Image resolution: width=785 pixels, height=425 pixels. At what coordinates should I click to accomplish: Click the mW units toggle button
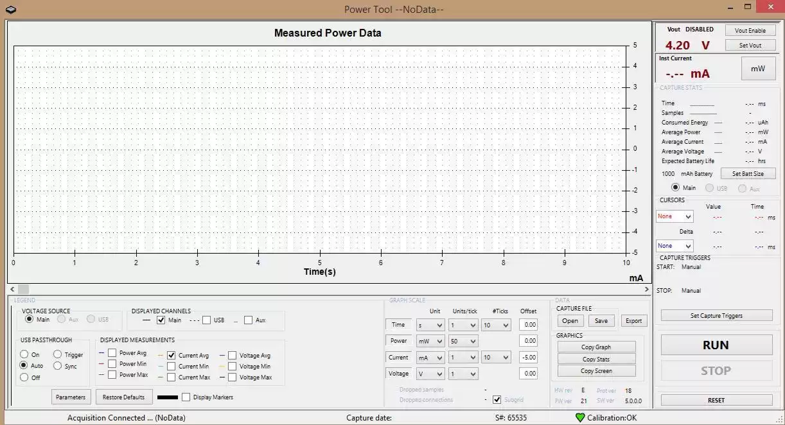(x=757, y=69)
